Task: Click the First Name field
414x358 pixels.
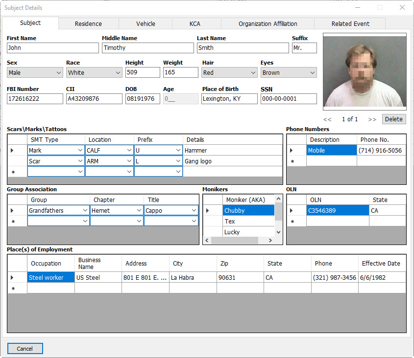Action: click(52, 48)
